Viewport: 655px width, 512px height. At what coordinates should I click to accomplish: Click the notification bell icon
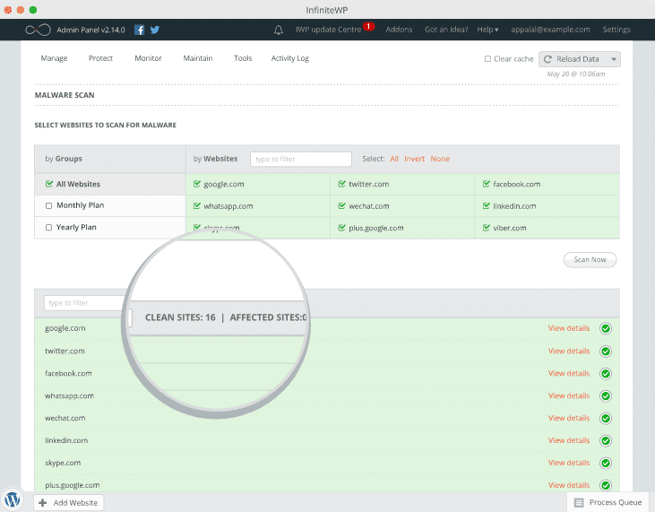click(279, 30)
